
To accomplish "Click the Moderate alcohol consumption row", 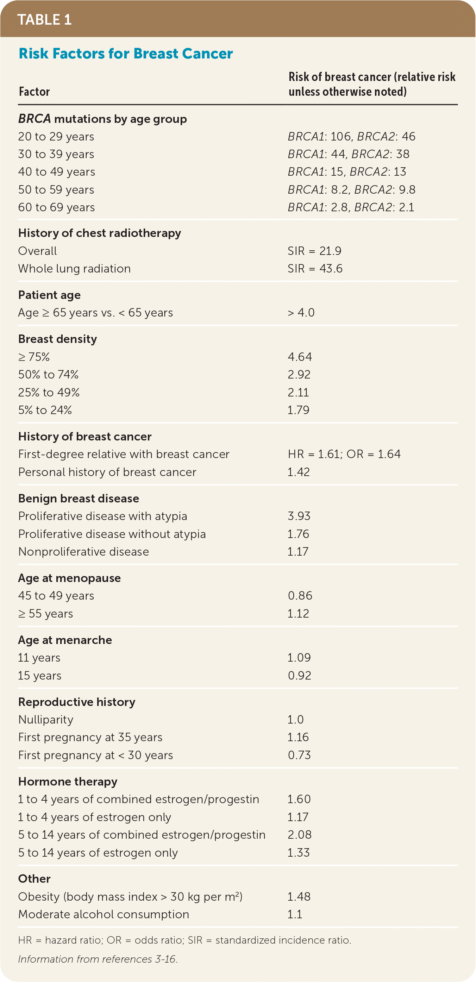I will [x=104, y=914].
